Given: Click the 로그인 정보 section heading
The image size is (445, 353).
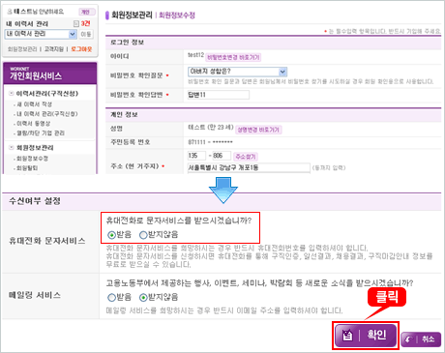Looking at the screenshot, I should [x=127, y=43].
